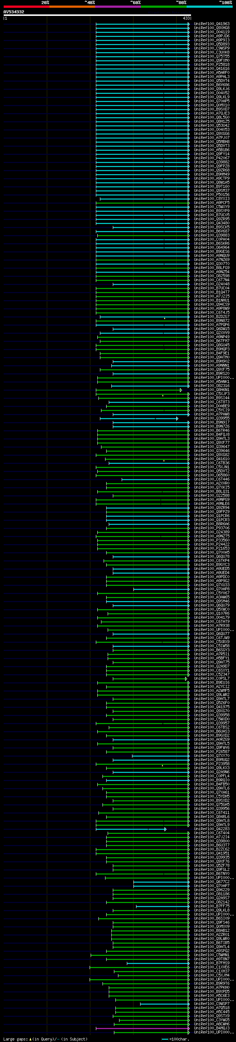The height and width of the screenshot is (1042, 236).
Task: Select hit label UniRef100_D0ABE9
Action: click(x=212, y=406)
